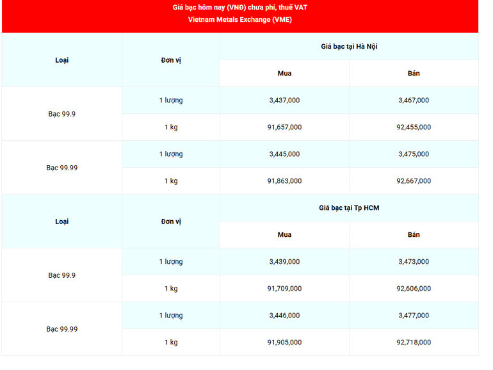Screen dimensions: 493x370
Task: Select the 91,905,000 price cell
Action: point(284,342)
